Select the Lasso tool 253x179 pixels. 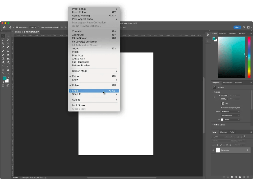(3, 39)
